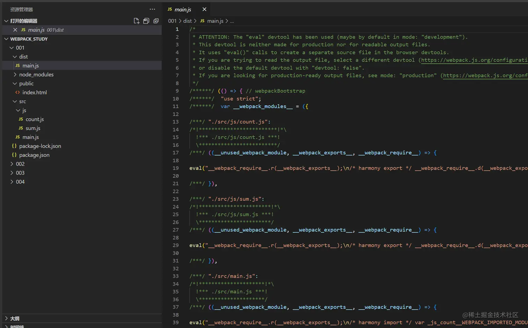Collapse the WEBPACK_STUDY workspace section
This screenshot has height=328, width=528.
tap(29, 39)
